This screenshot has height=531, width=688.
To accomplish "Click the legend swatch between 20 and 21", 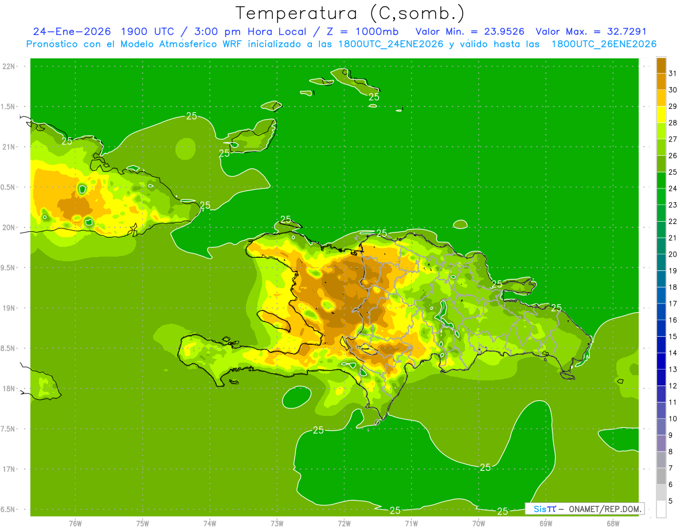I will coord(661,246).
